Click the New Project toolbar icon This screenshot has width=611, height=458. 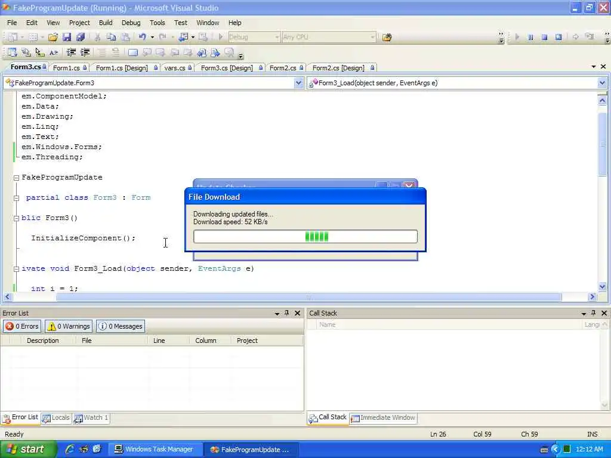coord(13,37)
